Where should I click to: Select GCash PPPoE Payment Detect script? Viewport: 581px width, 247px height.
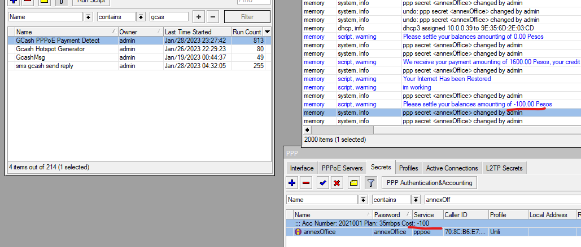coord(139,41)
